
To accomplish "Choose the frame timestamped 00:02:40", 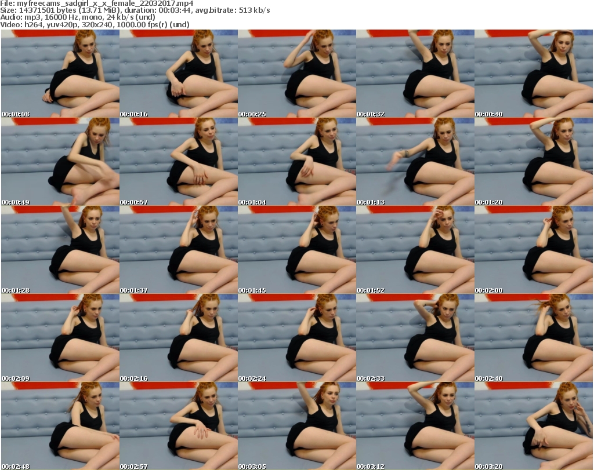I will coord(534,338).
